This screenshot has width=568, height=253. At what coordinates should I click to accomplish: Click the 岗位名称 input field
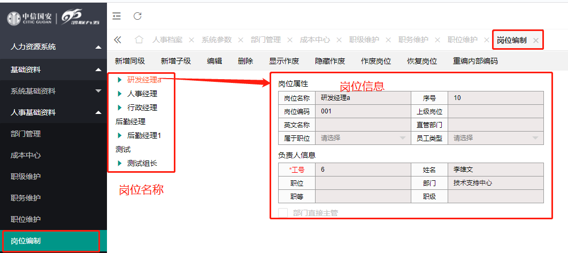[364, 98]
